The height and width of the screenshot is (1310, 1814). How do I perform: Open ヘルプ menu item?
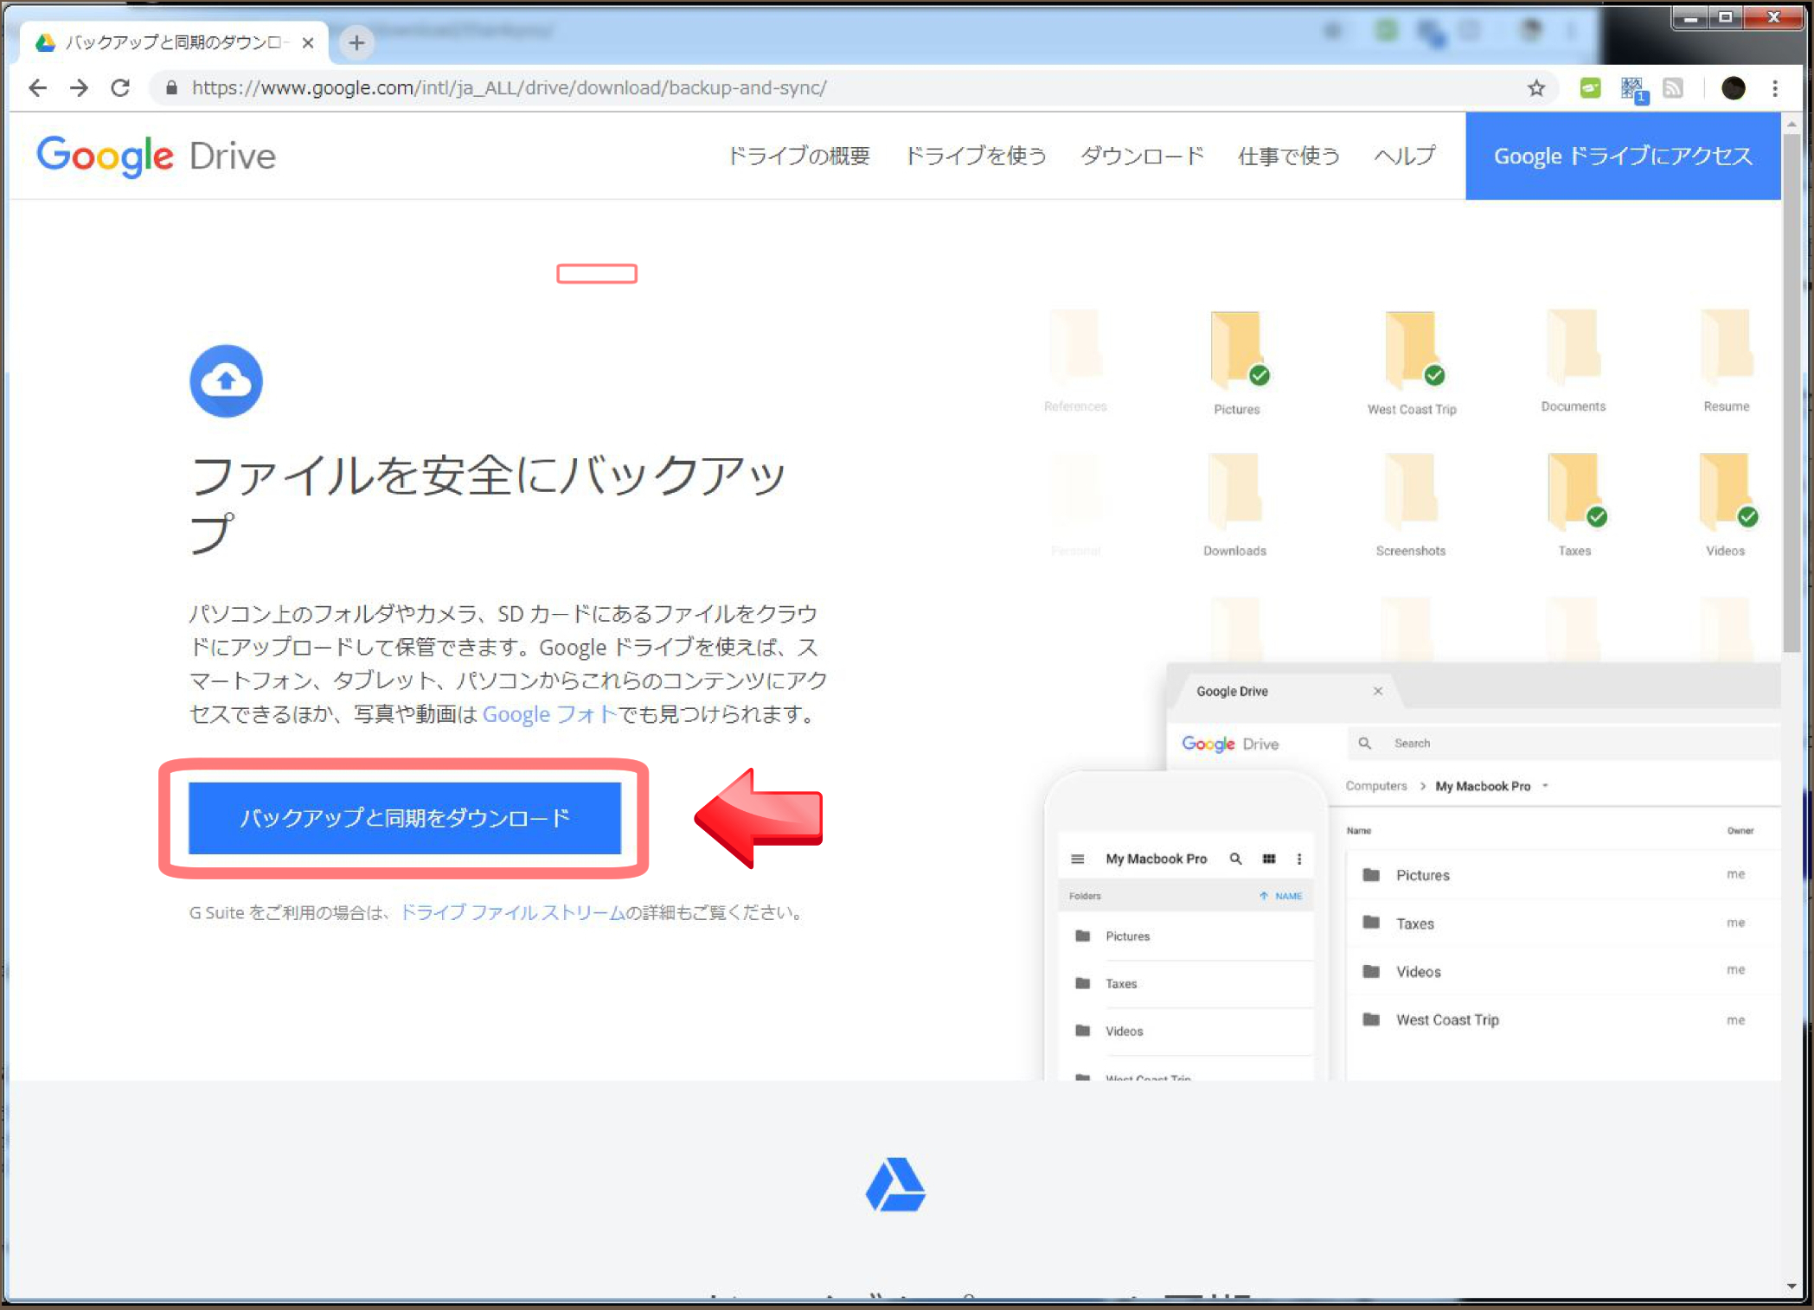coord(1405,156)
